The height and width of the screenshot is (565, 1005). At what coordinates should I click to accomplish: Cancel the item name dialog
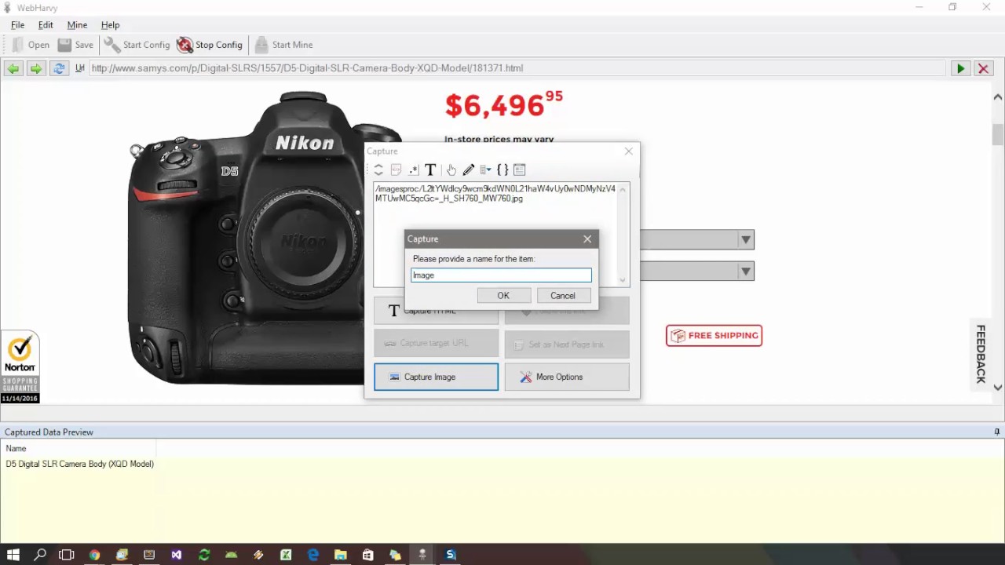click(563, 296)
